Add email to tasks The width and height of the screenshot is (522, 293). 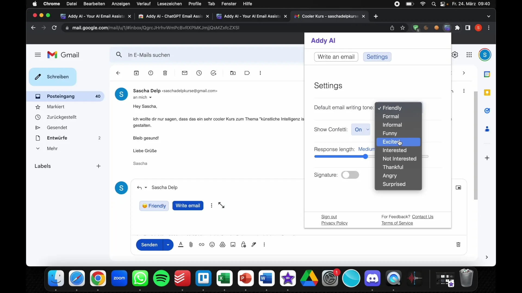tap(214, 73)
